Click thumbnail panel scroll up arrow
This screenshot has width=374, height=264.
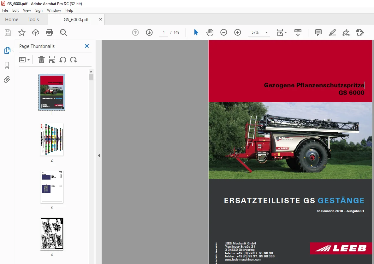pyautogui.click(x=91, y=72)
